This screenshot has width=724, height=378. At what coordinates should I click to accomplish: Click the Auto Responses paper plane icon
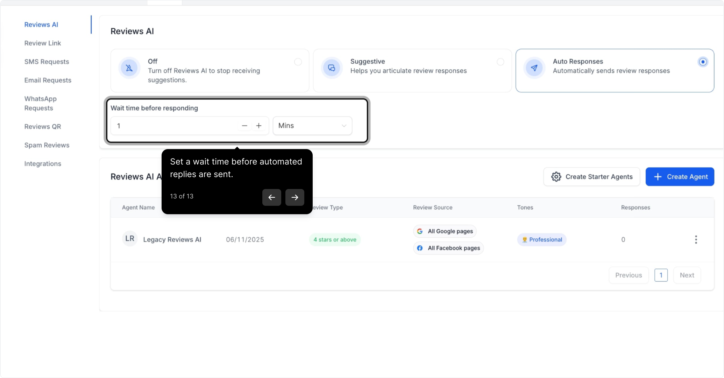pos(534,68)
